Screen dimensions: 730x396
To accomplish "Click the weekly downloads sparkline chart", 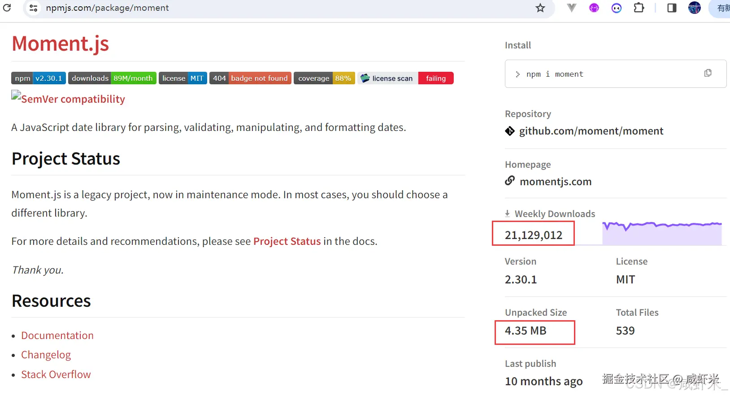I will pyautogui.click(x=662, y=233).
